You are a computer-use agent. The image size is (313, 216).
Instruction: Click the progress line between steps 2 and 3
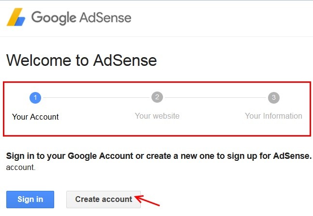[215, 98]
